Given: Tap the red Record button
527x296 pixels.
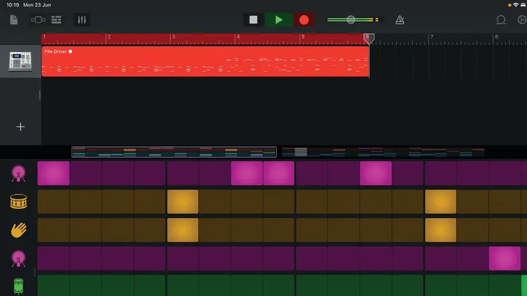Looking at the screenshot, I should pyautogui.click(x=304, y=20).
